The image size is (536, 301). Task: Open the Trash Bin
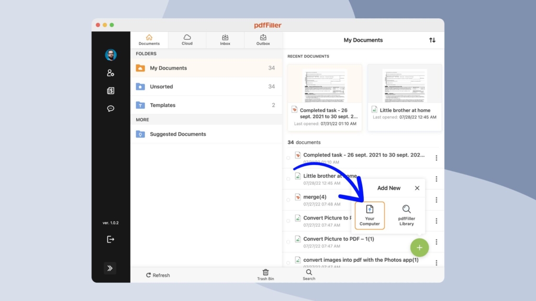265,275
